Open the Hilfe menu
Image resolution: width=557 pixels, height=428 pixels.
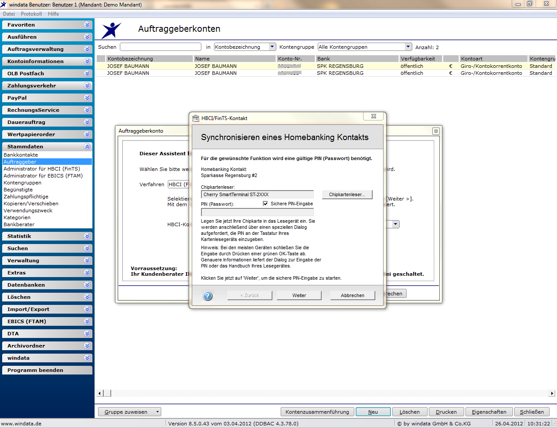54,14
